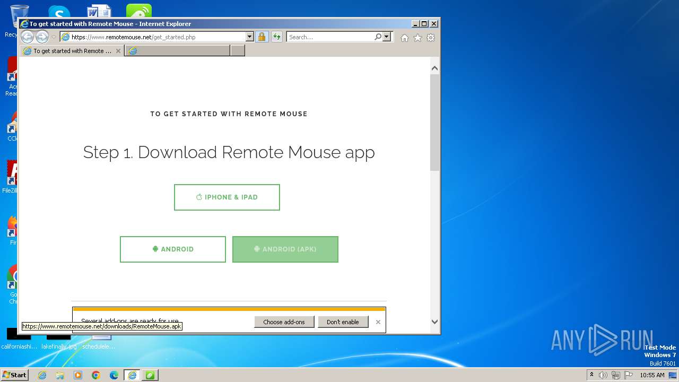Dismiss the add-ons notification bar
The width and height of the screenshot is (679, 382).
pyautogui.click(x=378, y=322)
